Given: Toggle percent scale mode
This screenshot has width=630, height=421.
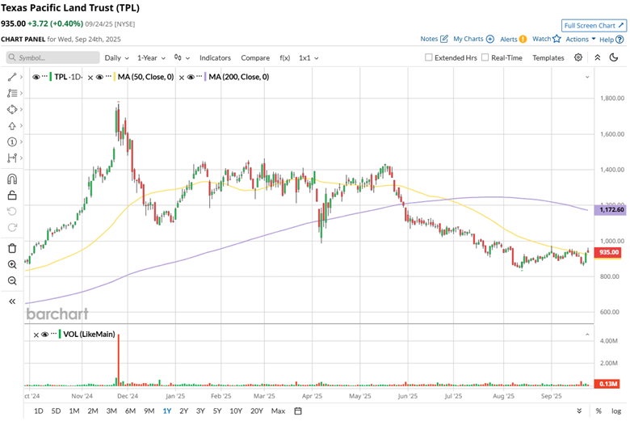Looking at the screenshot, I should (x=598, y=411).
